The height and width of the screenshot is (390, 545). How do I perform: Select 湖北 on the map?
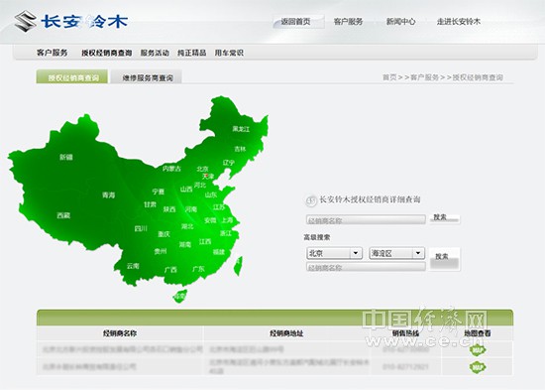187,226
